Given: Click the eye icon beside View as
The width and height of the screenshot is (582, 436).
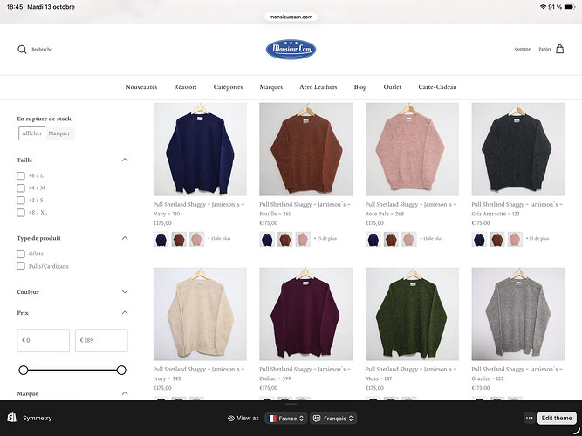Looking at the screenshot, I should 231,419.
